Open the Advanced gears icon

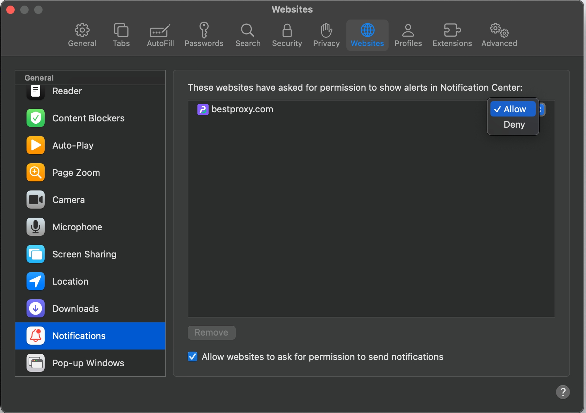(x=499, y=30)
